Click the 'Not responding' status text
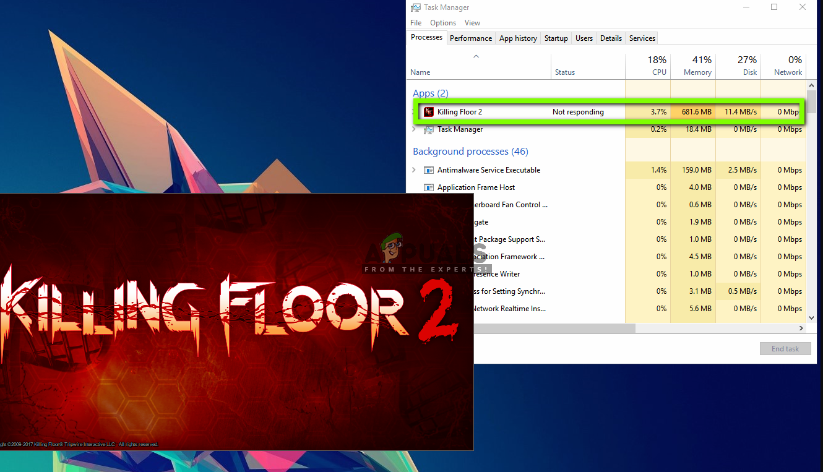 click(578, 112)
